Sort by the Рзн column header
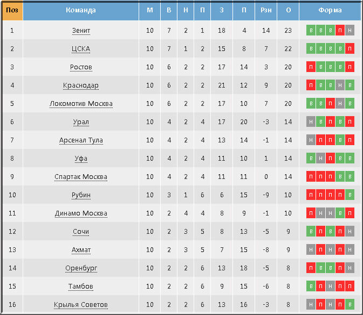Image resolution: width=363 pixels, height=315 pixels. [266, 10]
